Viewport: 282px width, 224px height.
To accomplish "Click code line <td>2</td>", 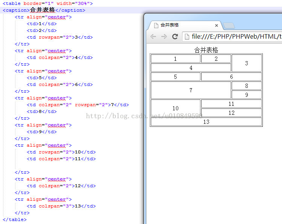I will click(x=42, y=30).
